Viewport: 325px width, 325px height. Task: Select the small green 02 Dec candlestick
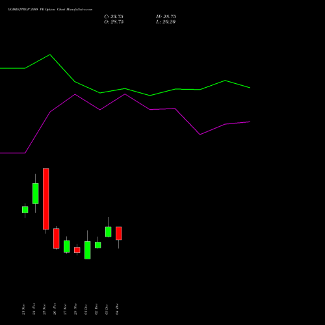tap(98, 245)
